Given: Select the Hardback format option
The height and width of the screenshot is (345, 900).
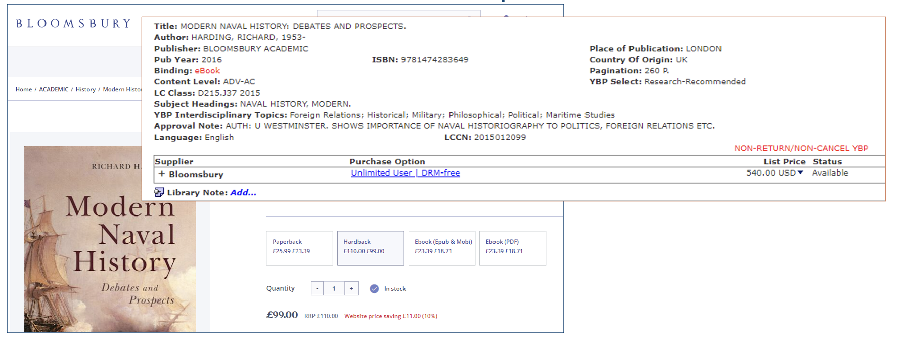Looking at the screenshot, I should coord(371,248).
